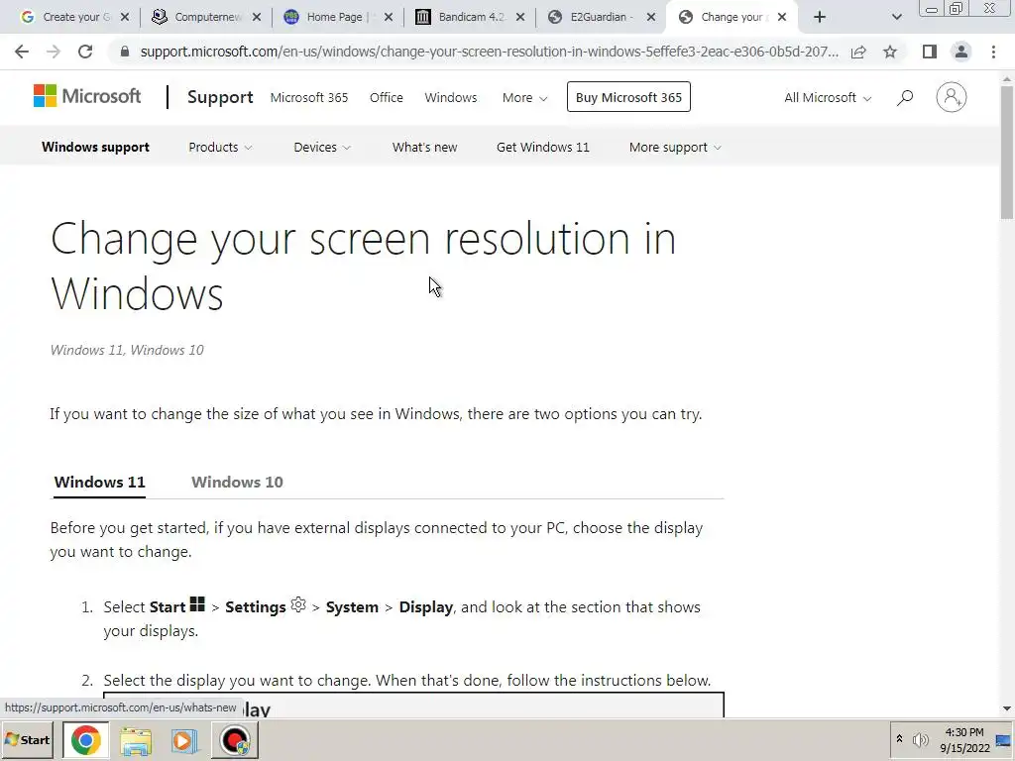Open the Chrome profile avatar
Image resolution: width=1015 pixels, height=761 pixels.
click(x=961, y=52)
